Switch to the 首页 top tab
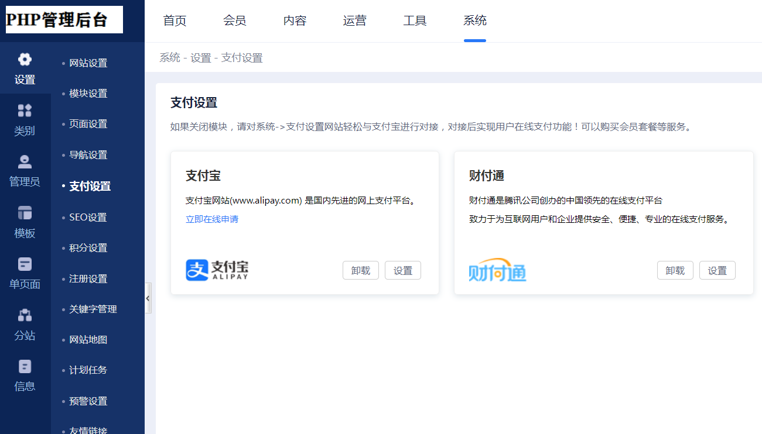The image size is (762, 434). point(175,20)
